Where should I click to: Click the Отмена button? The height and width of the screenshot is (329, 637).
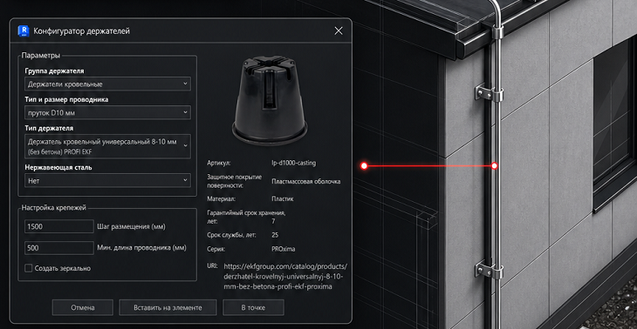point(83,307)
